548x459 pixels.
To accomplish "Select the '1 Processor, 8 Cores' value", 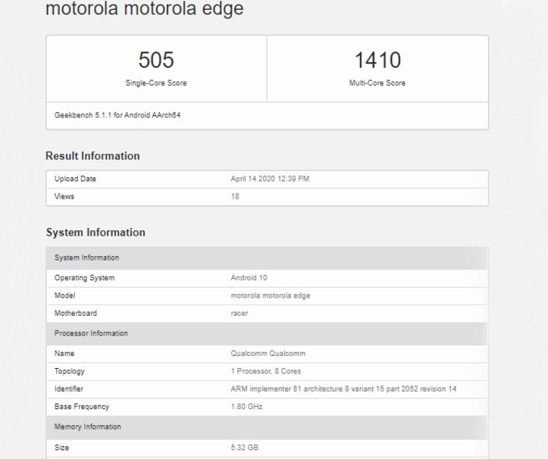I will (265, 371).
